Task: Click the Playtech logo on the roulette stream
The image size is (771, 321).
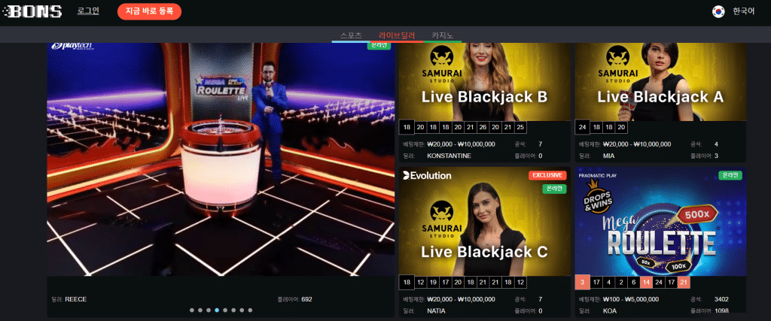Action: 72,46
